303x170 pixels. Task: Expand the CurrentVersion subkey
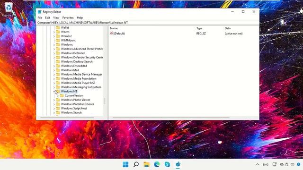[58, 95]
